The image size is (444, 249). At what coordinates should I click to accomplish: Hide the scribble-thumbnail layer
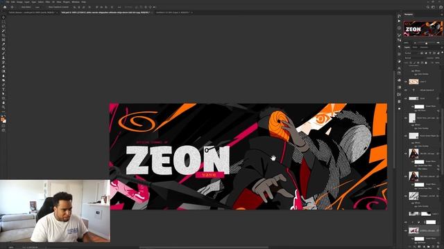coord(406,196)
